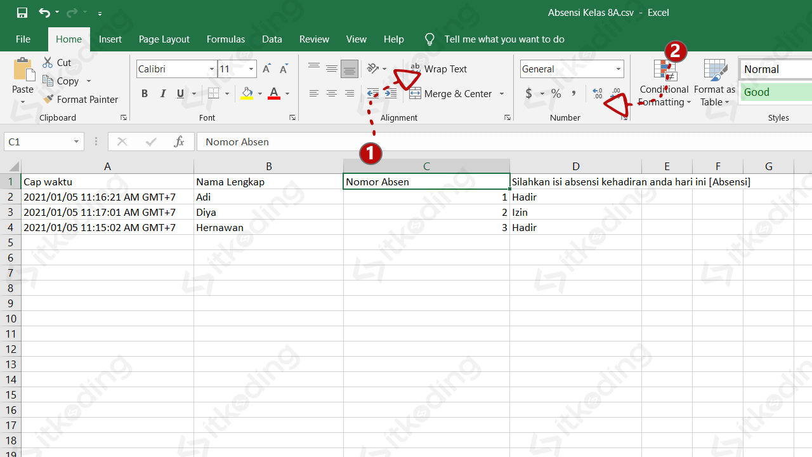The image size is (812, 457).
Task: Click Decrease Decimal icon
Action: [615, 94]
